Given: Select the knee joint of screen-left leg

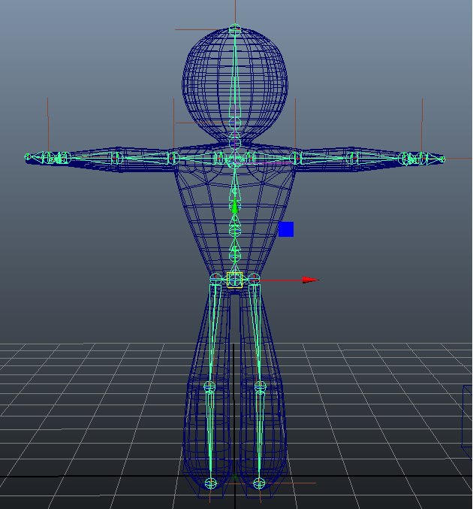Looking at the screenshot, I should (209, 386).
